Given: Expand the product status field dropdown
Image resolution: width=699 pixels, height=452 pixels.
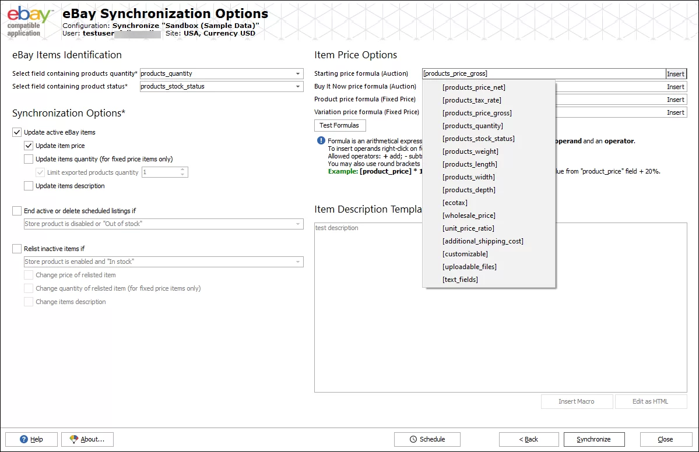Looking at the screenshot, I should point(298,87).
